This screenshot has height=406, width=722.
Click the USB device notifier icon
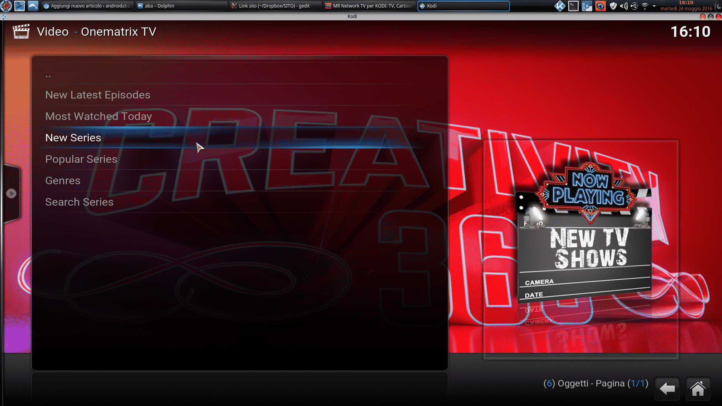(x=634, y=6)
